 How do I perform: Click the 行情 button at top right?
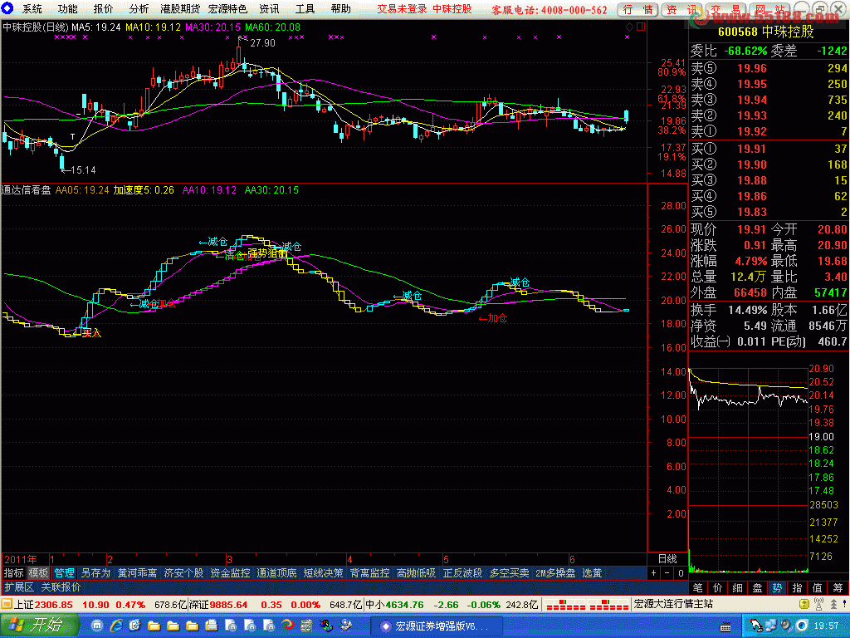click(x=638, y=9)
